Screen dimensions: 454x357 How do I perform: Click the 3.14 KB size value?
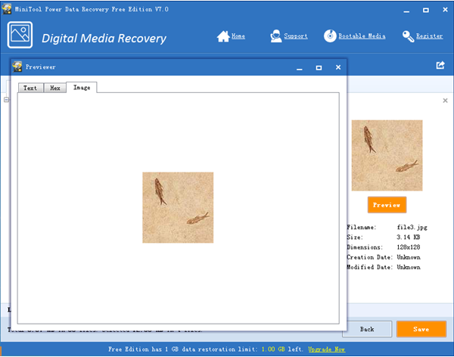coord(409,237)
